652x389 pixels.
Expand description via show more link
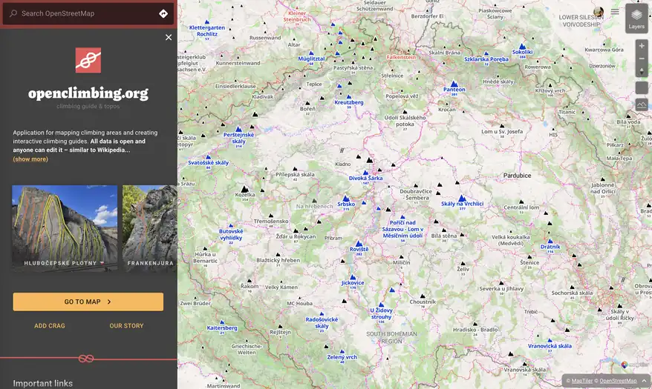30,159
